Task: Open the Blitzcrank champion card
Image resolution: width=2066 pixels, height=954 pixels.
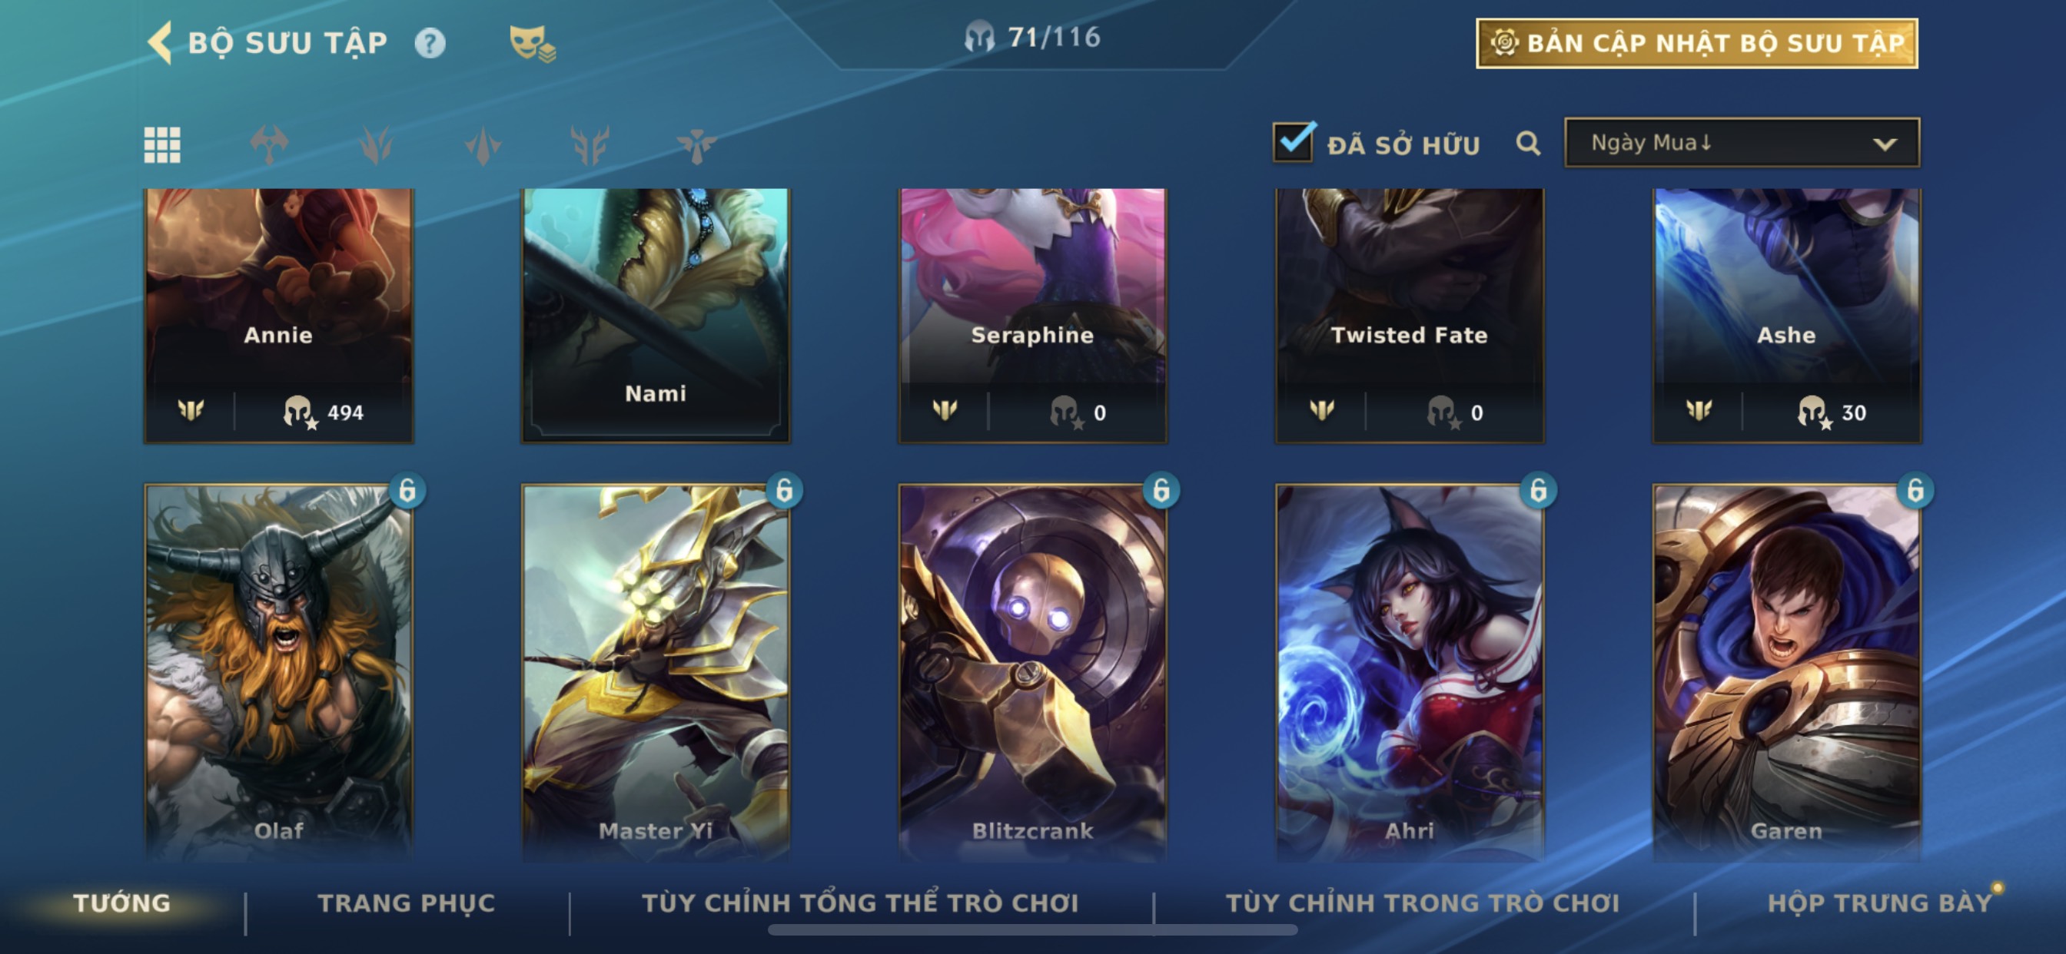Action: [x=1032, y=672]
